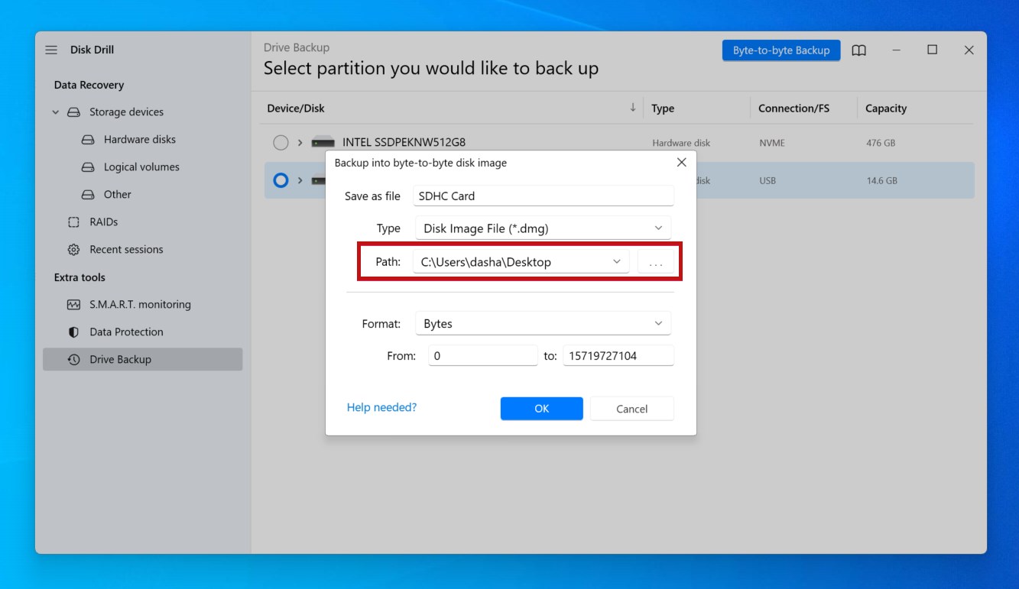Click the NVME connection cell
The width and height of the screenshot is (1019, 589).
pyautogui.click(x=771, y=143)
